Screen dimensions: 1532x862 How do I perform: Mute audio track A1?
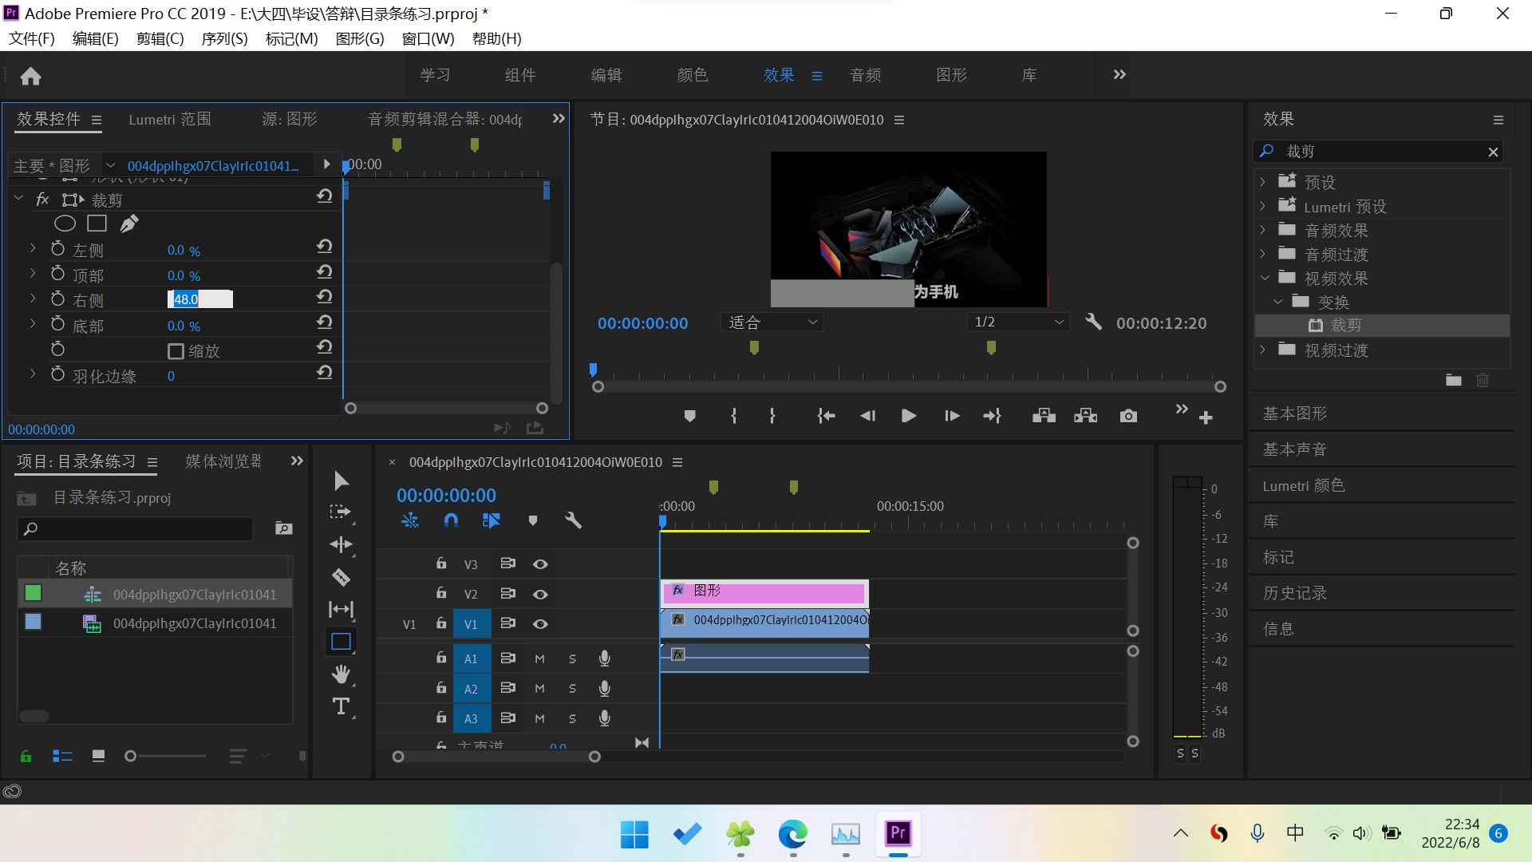[539, 659]
